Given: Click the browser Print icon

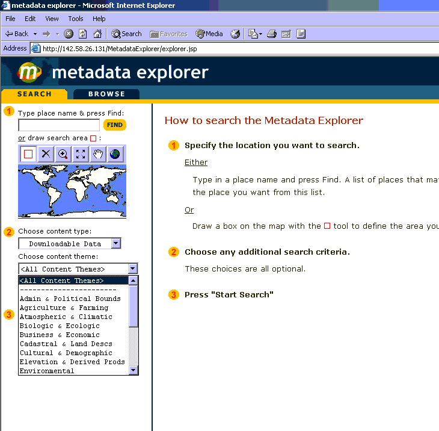Looking at the screenshot, I should pos(272,34).
